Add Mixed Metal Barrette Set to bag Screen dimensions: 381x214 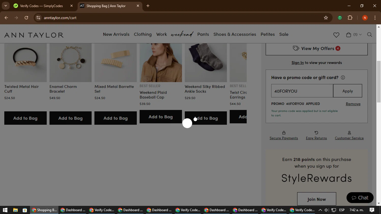coord(116,118)
